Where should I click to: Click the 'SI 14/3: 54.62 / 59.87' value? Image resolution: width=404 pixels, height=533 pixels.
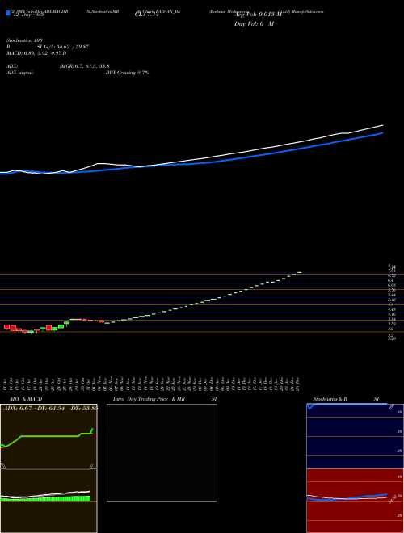(x=62, y=47)
